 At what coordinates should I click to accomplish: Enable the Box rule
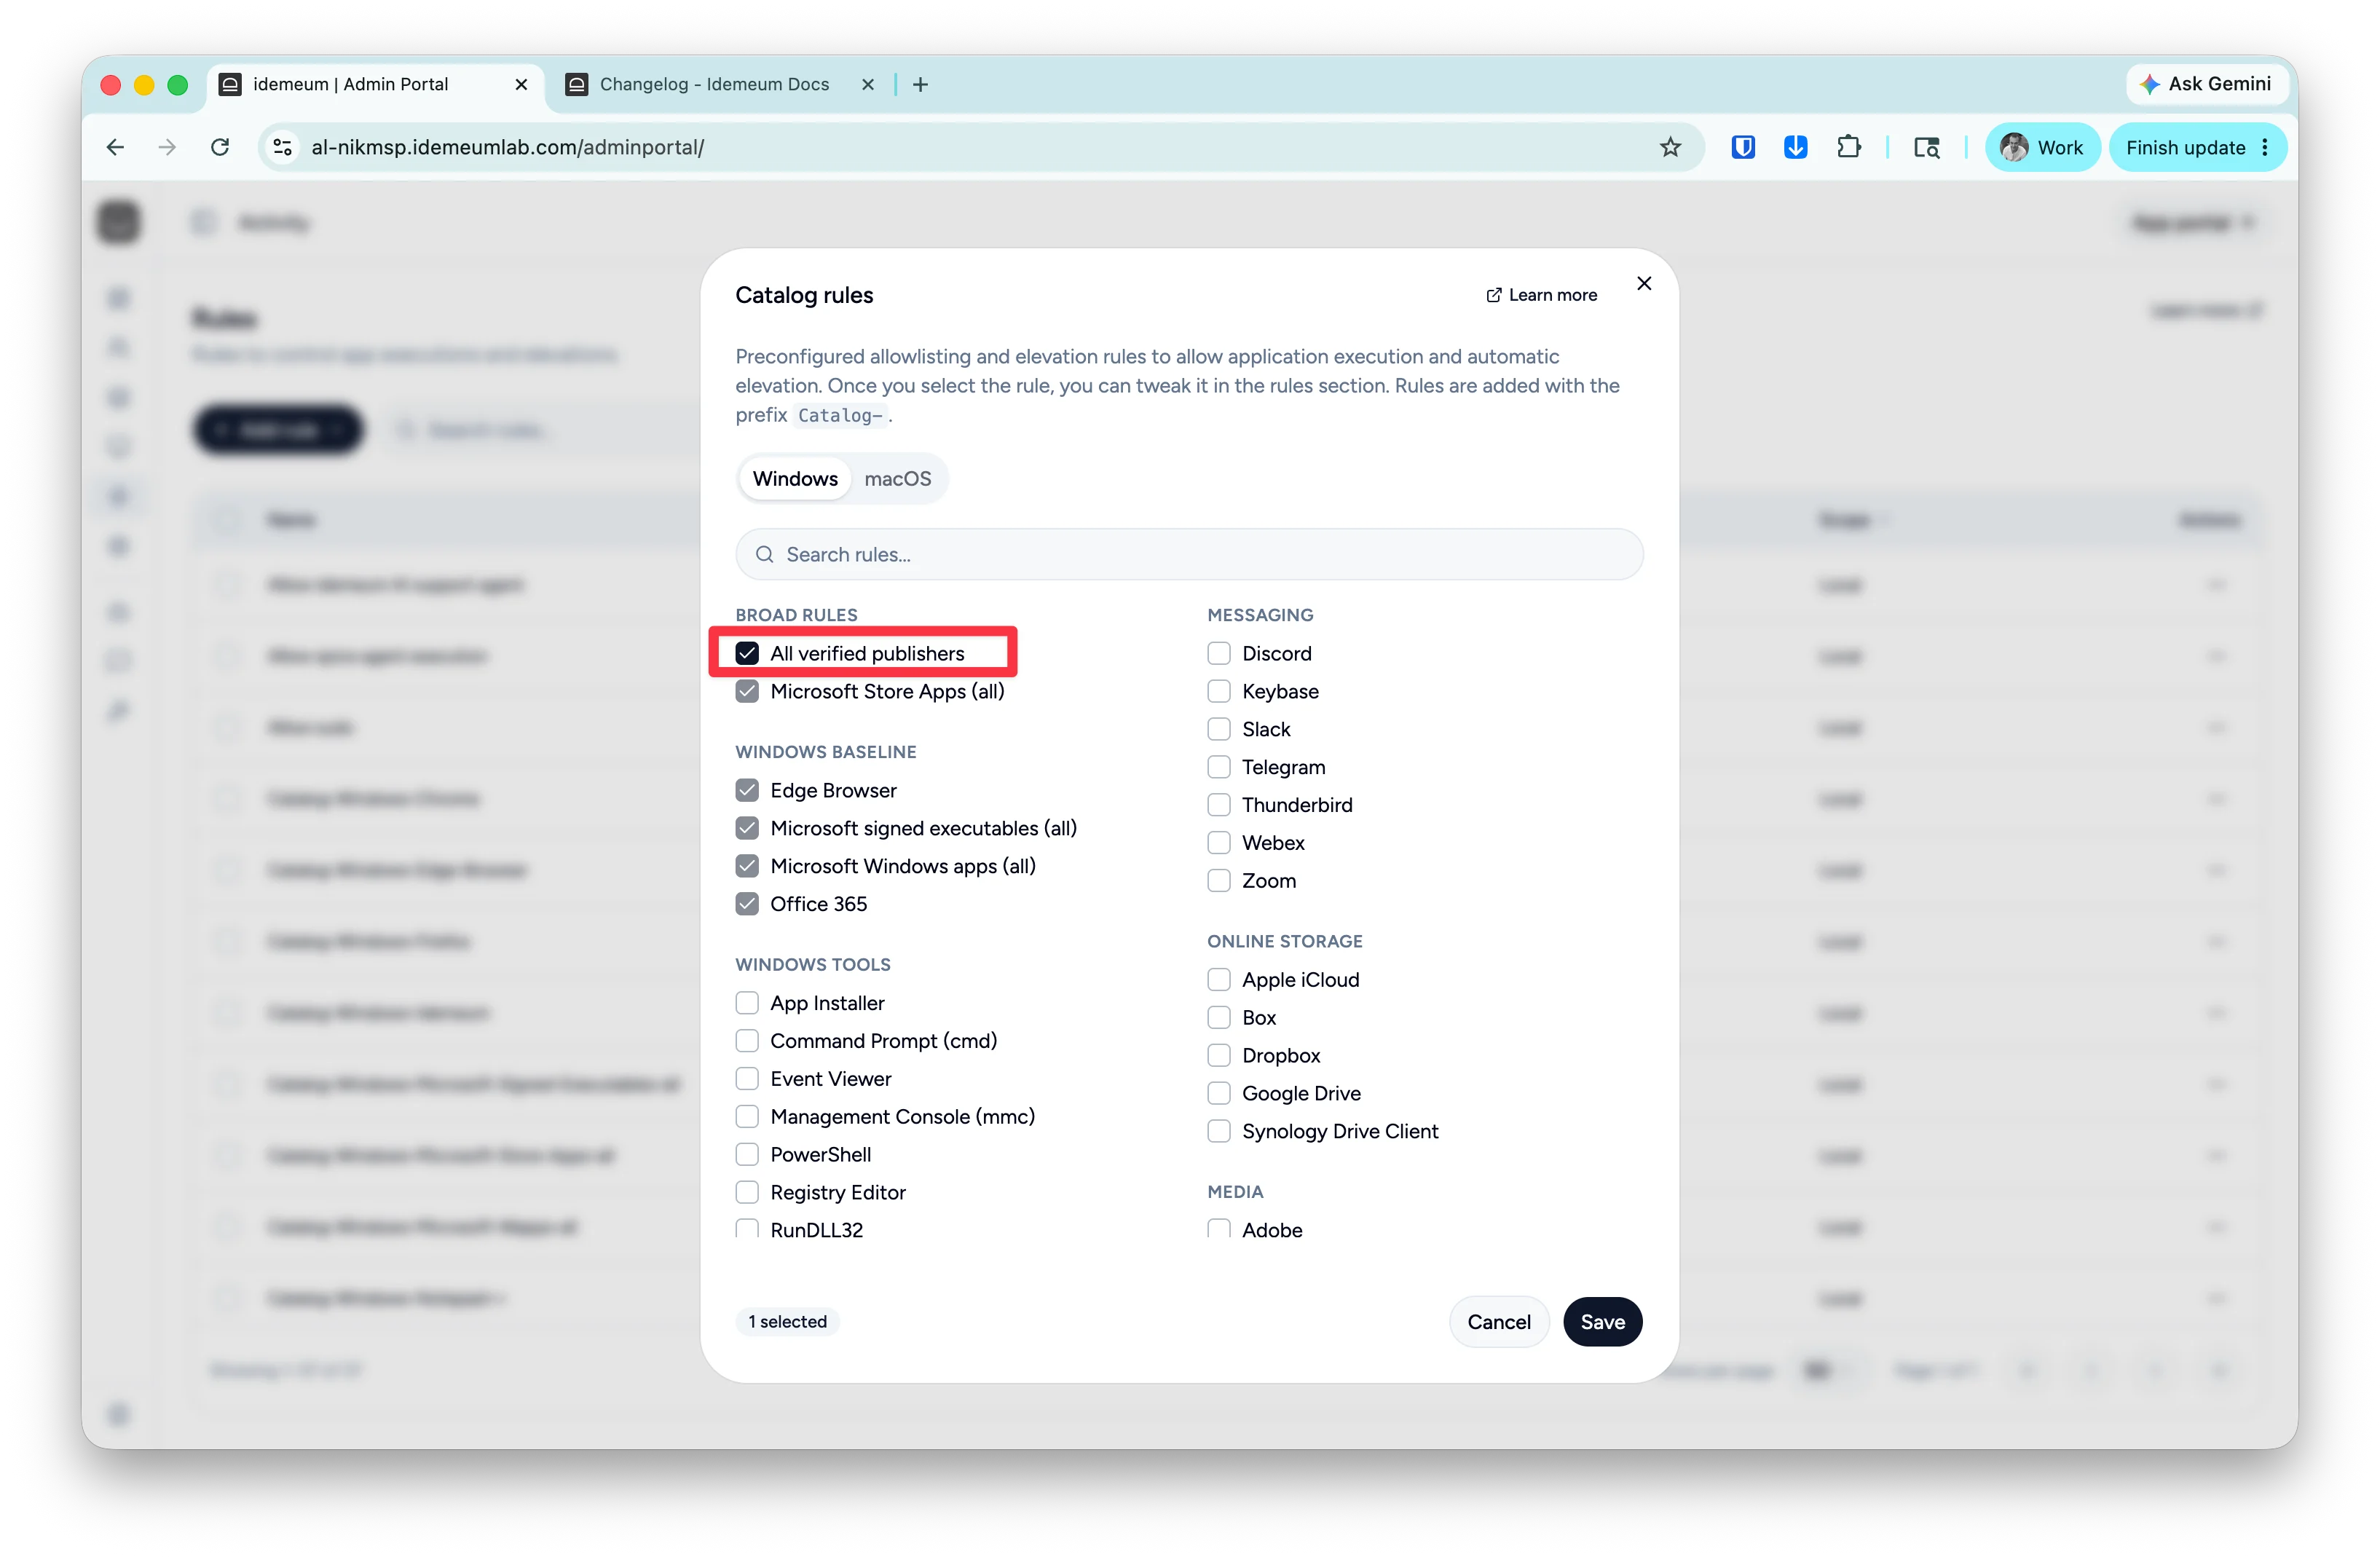click(1219, 1018)
